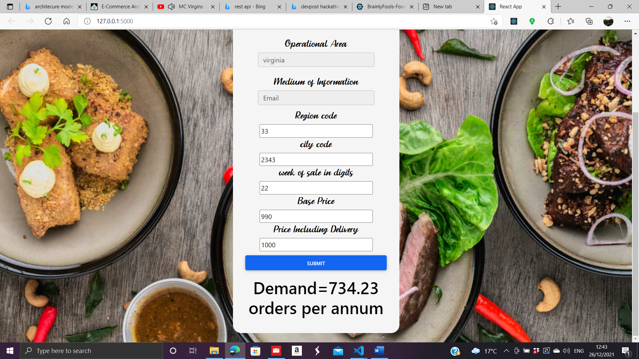Screen dimensions: 639x359
Task: Switch to the E-Commerce Arch tab
Action: coord(120,7)
